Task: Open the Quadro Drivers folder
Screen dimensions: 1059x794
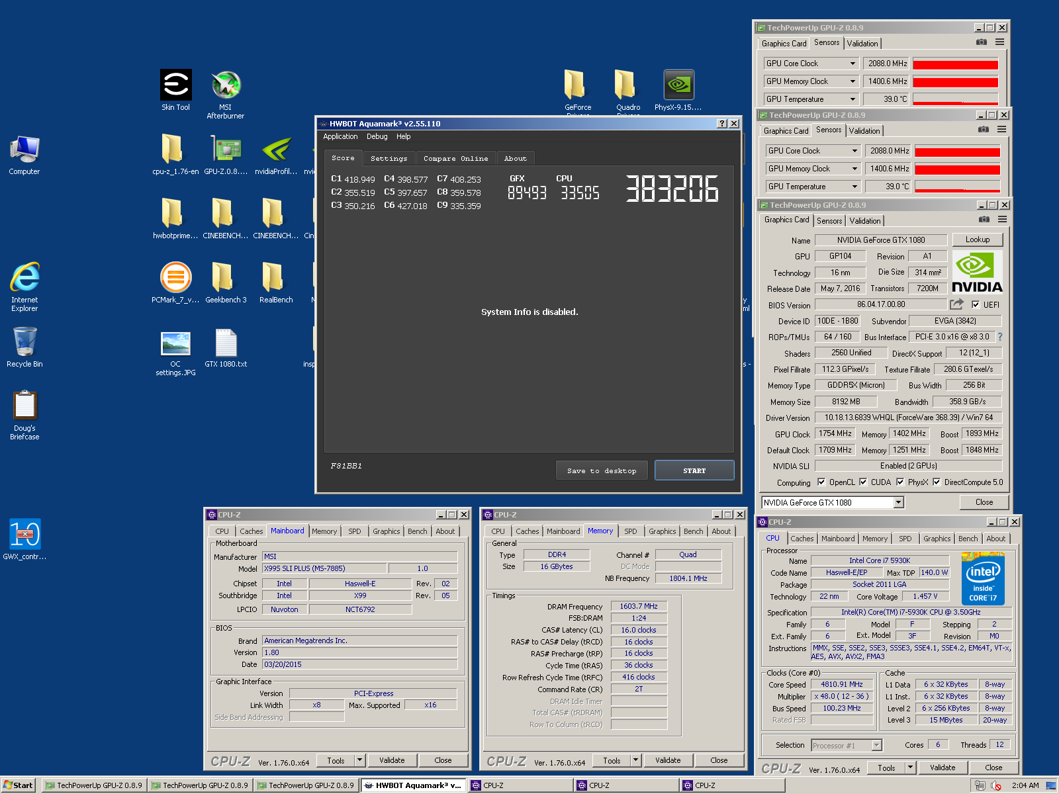Action: pyautogui.click(x=628, y=93)
